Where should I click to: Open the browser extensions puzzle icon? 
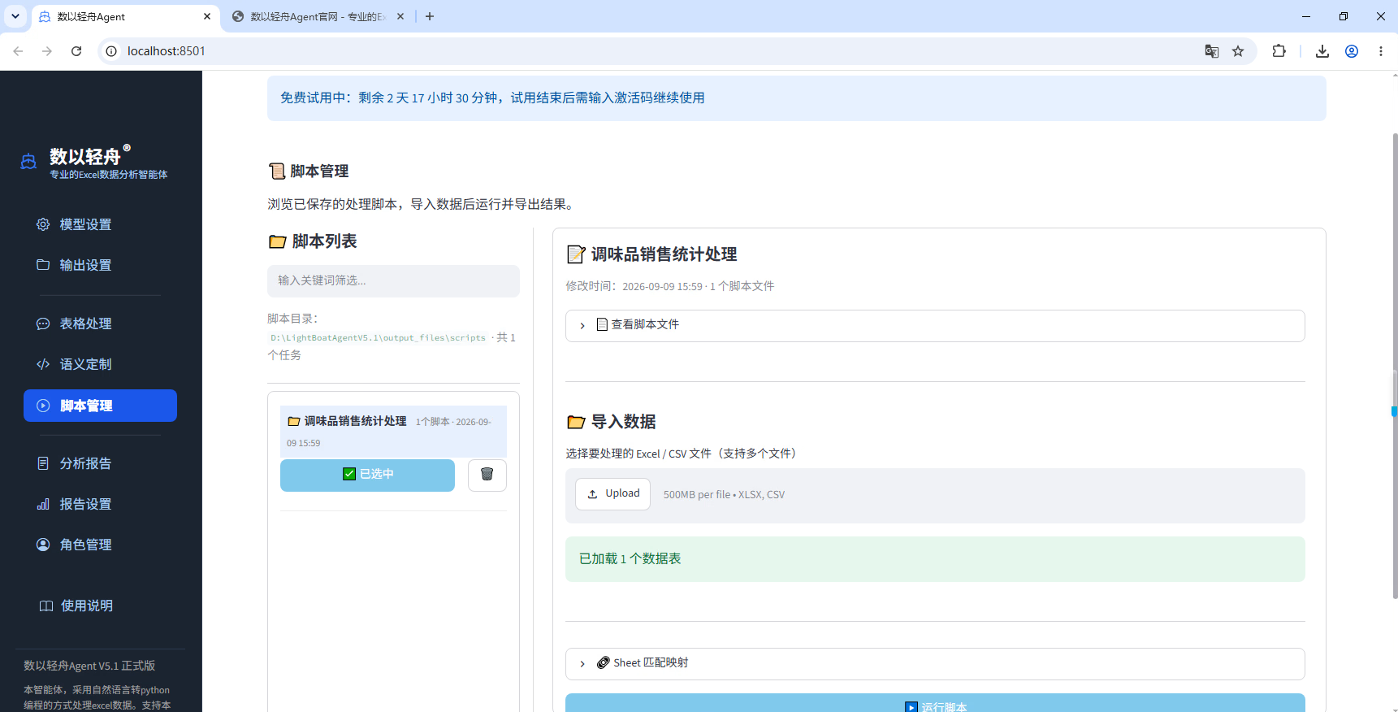click(x=1279, y=51)
